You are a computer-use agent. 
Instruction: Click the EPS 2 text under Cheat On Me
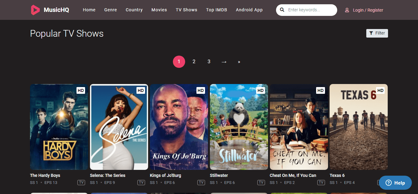[289, 183]
